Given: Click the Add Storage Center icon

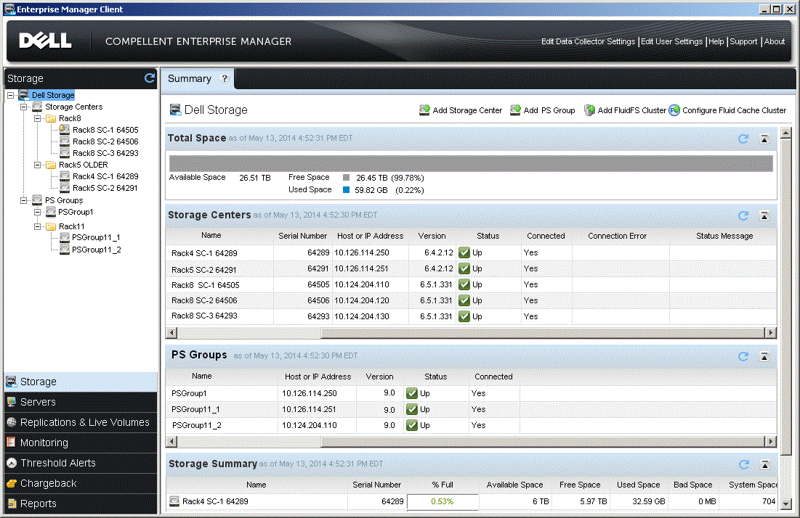Looking at the screenshot, I should point(424,110).
